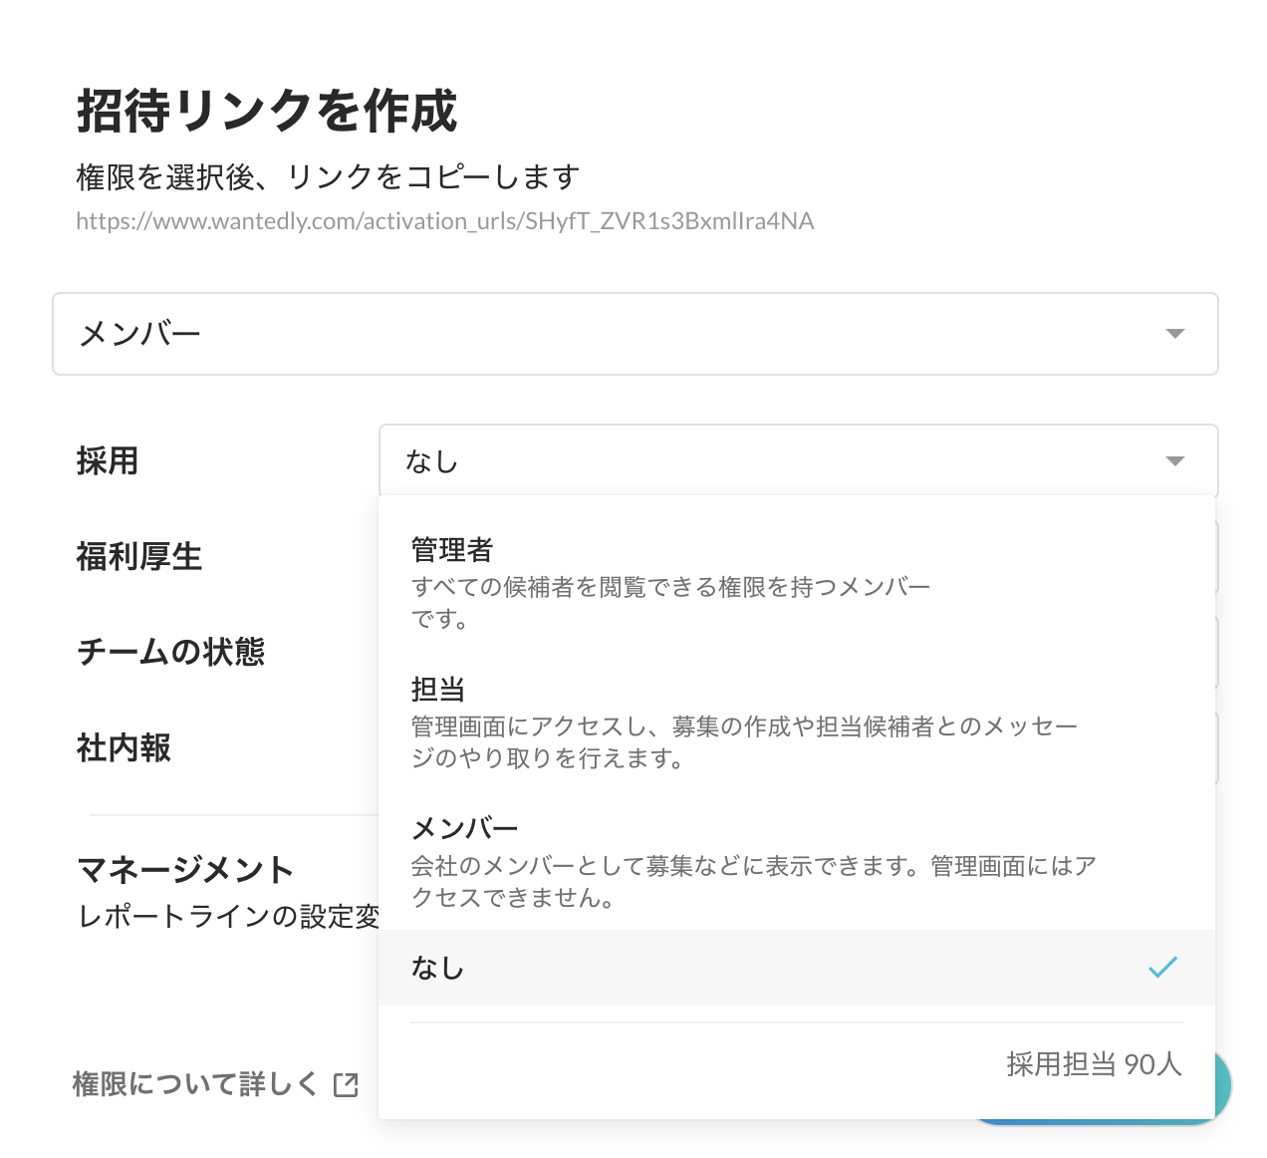Click the マネージメント heading

tap(185, 870)
